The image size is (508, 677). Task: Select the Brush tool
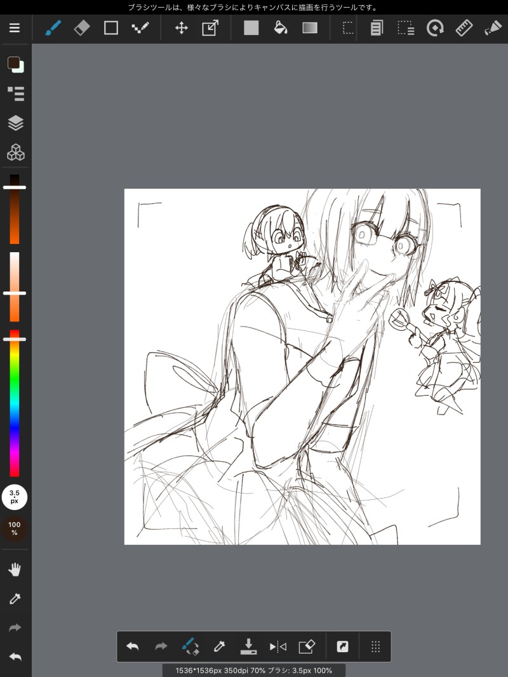(53, 28)
